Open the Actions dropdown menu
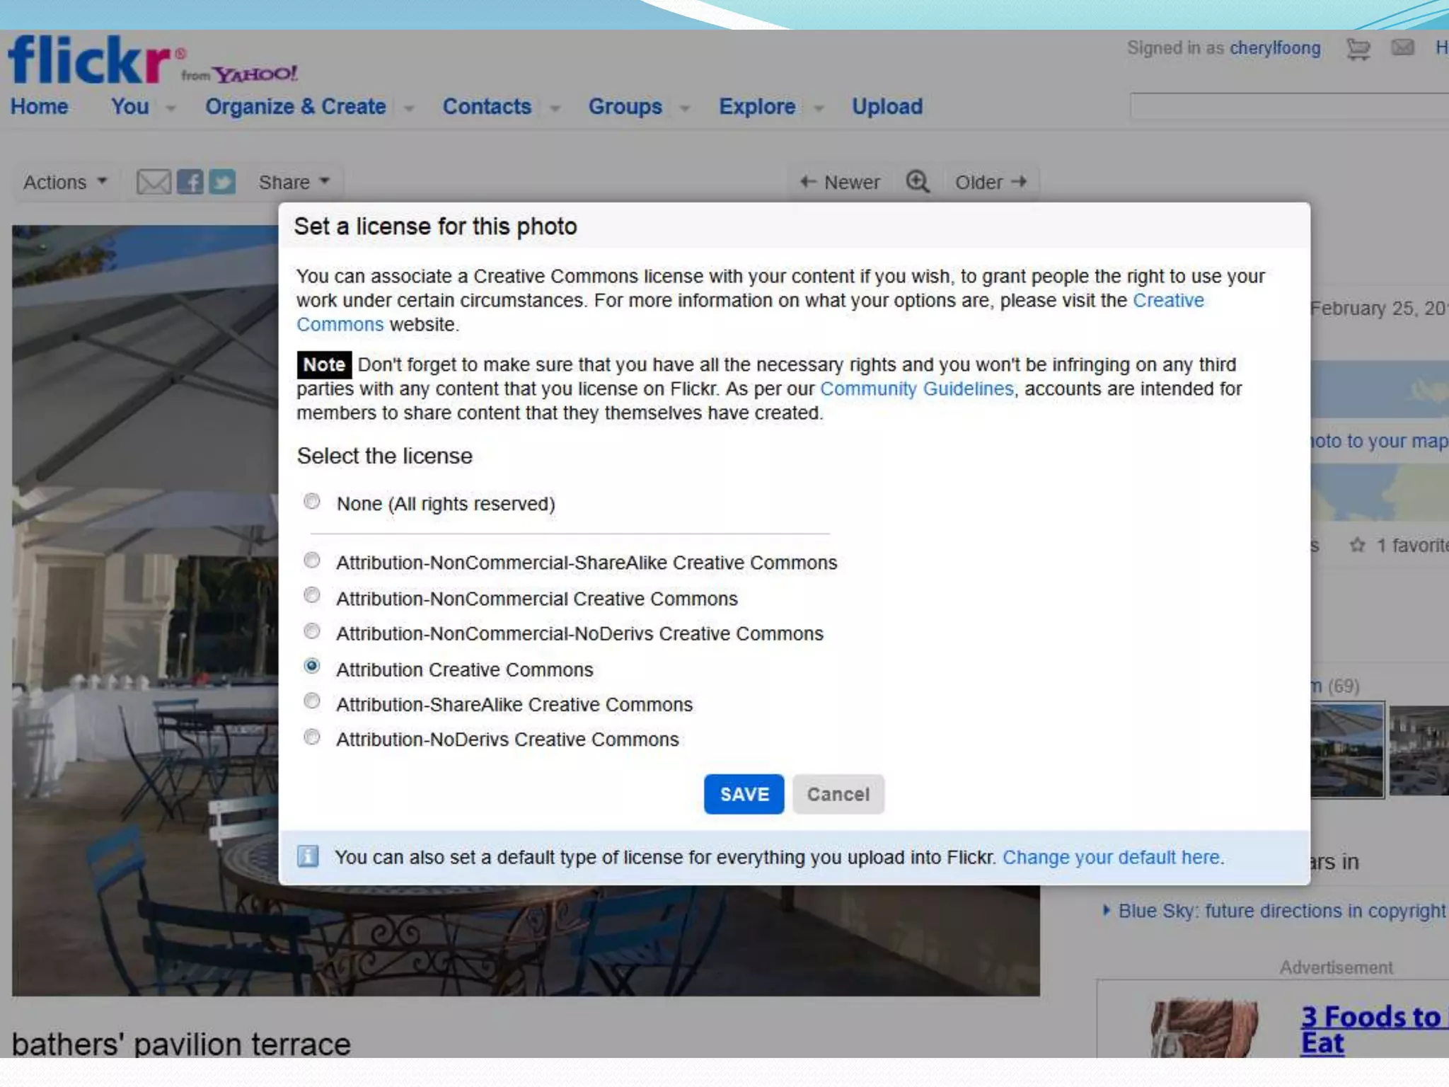The width and height of the screenshot is (1449, 1087). (x=65, y=182)
